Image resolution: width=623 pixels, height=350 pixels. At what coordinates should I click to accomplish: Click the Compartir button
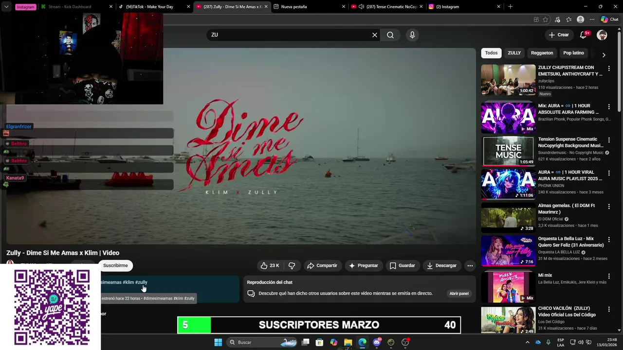(322, 265)
